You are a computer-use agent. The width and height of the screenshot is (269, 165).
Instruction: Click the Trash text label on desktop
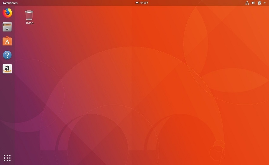click(x=29, y=23)
